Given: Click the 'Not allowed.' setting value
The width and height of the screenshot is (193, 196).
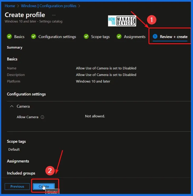Looking at the screenshot, I should (x=95, y=116).
